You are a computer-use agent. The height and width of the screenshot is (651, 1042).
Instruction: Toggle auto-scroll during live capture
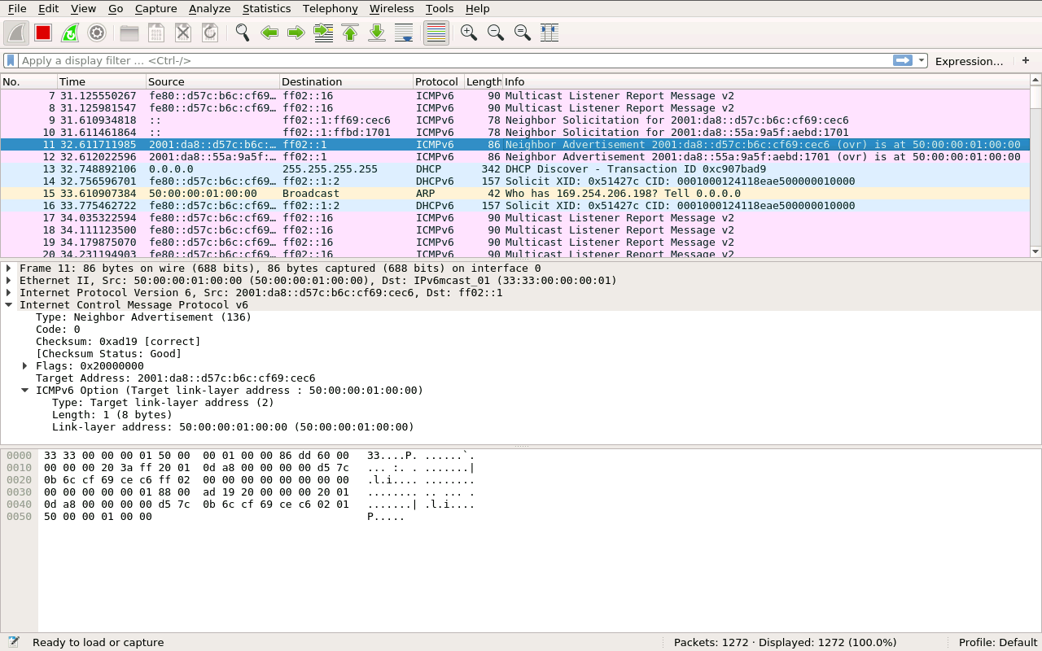coord(404,33)
